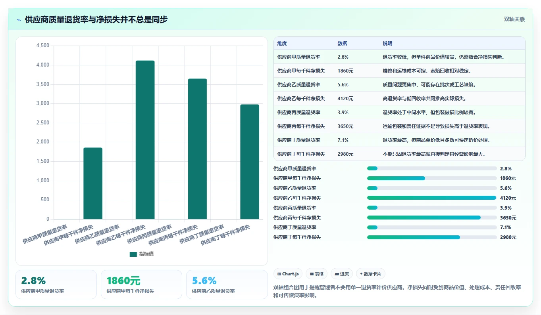Click the tallest bar, 供应商乙每千件净损失
541x315 pixels.
tap(145, 140)
